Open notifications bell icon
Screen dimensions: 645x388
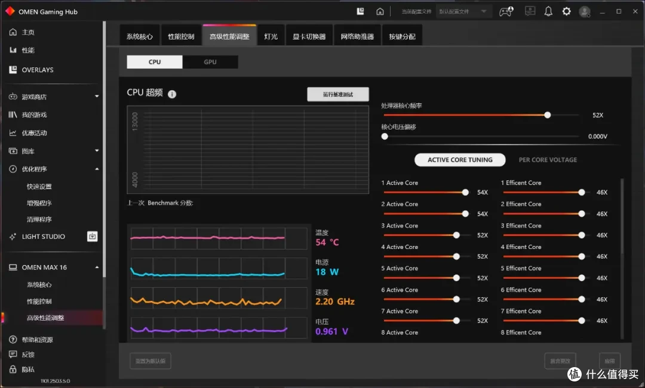click(x=548, y=11)
